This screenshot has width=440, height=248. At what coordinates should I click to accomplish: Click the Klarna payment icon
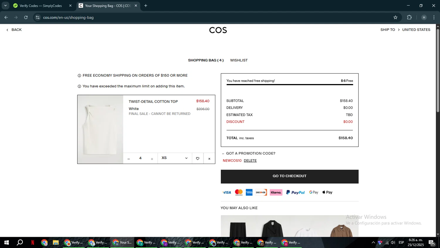pos(276,192)
